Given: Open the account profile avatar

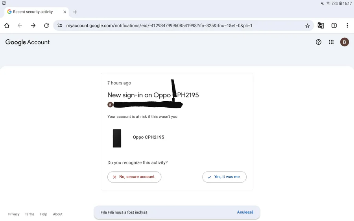Looking at the screenshot, I should tap(344, 42).
